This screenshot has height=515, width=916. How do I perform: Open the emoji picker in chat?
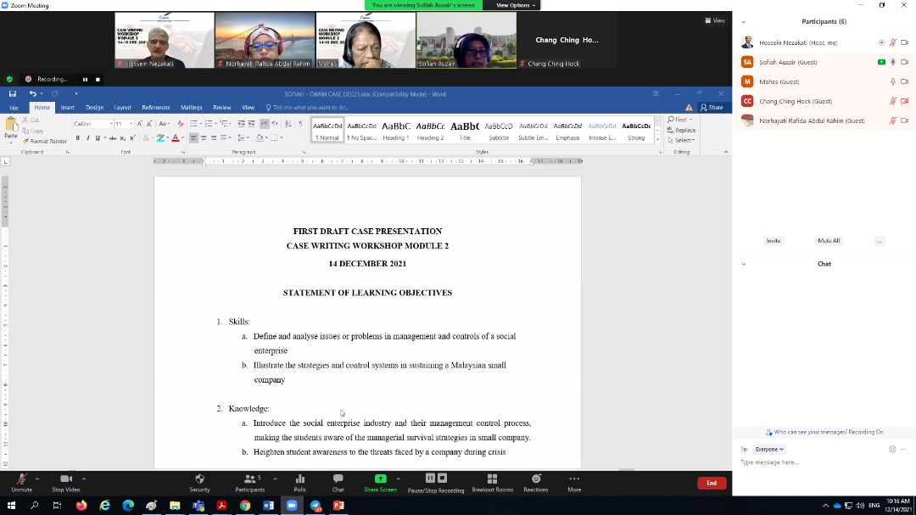892,450
